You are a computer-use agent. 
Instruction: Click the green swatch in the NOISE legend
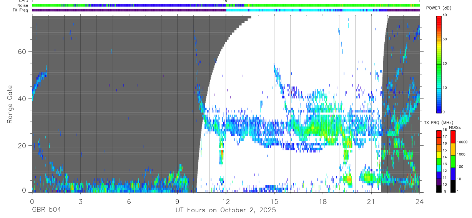(x=453, y=161)
